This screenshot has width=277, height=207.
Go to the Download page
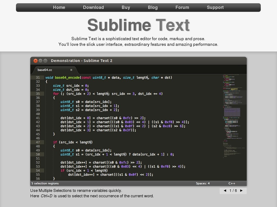coord(93,7)
